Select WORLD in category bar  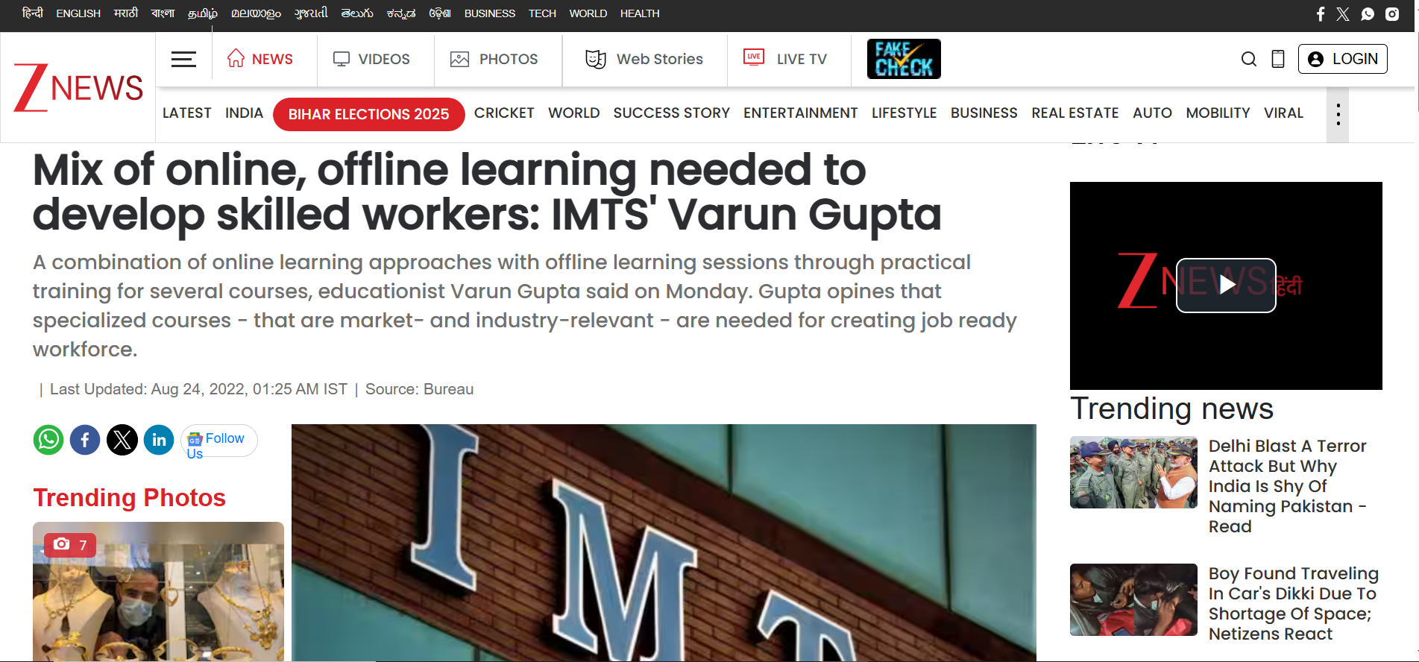(574, 113)
